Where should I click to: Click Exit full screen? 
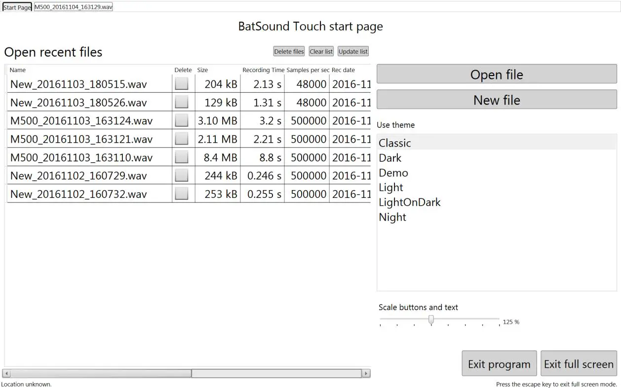click(x=579, y=363)
